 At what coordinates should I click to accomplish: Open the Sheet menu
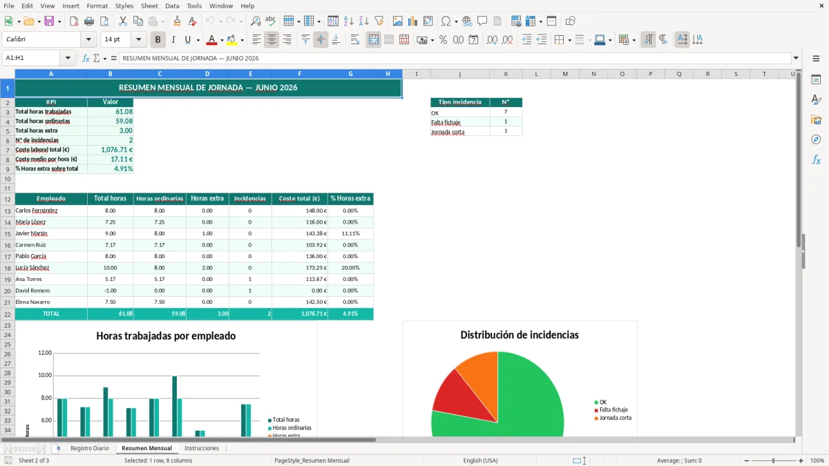[149, 6]
